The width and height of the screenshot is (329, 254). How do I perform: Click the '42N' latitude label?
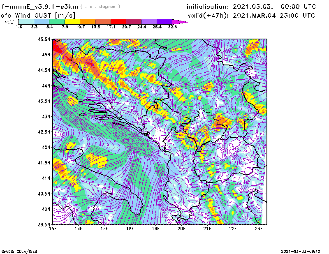(x=46, y=148)
